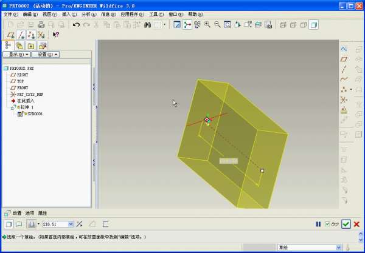Open the 插入 menu
Viewport: 365px width, 253px height.
(x=69, y=13)
